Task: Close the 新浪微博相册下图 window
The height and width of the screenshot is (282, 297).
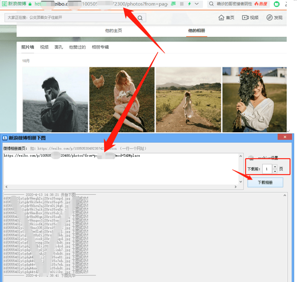Action: (x=285, y=137)
